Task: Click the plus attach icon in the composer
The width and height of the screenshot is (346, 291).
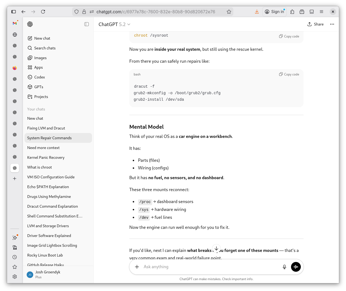Action: 137,267
